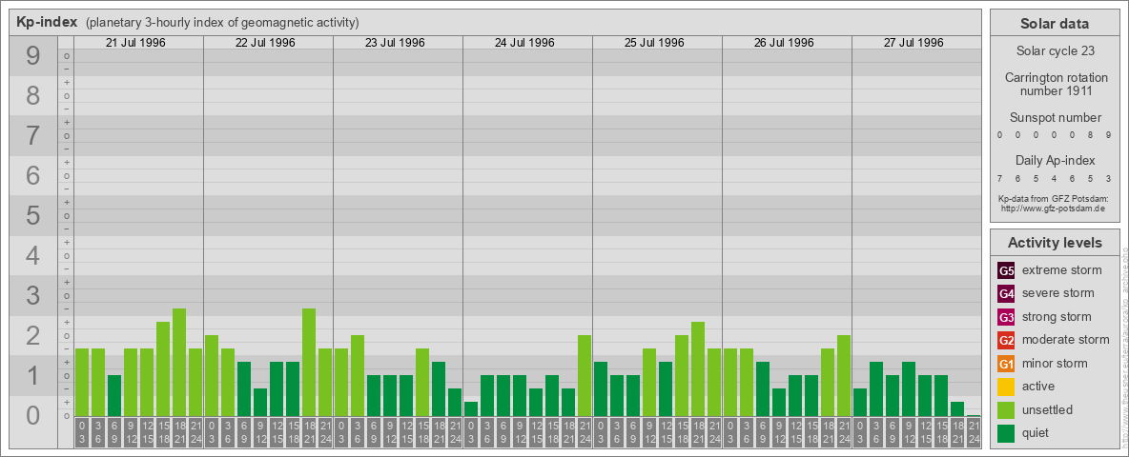The width and height of the screenshot is (1129, 457).
Task: Click the G2 moderate storm legend icon
Action: 1007,340
